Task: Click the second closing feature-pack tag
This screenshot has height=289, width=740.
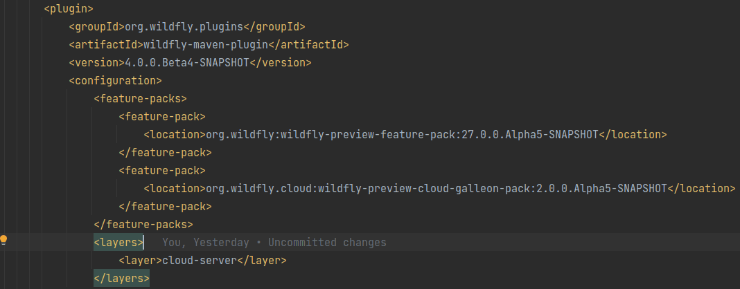Action: 165,207
